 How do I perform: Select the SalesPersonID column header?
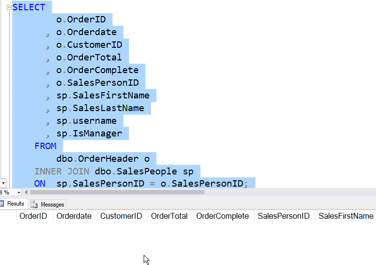click(x=283, y=216)
